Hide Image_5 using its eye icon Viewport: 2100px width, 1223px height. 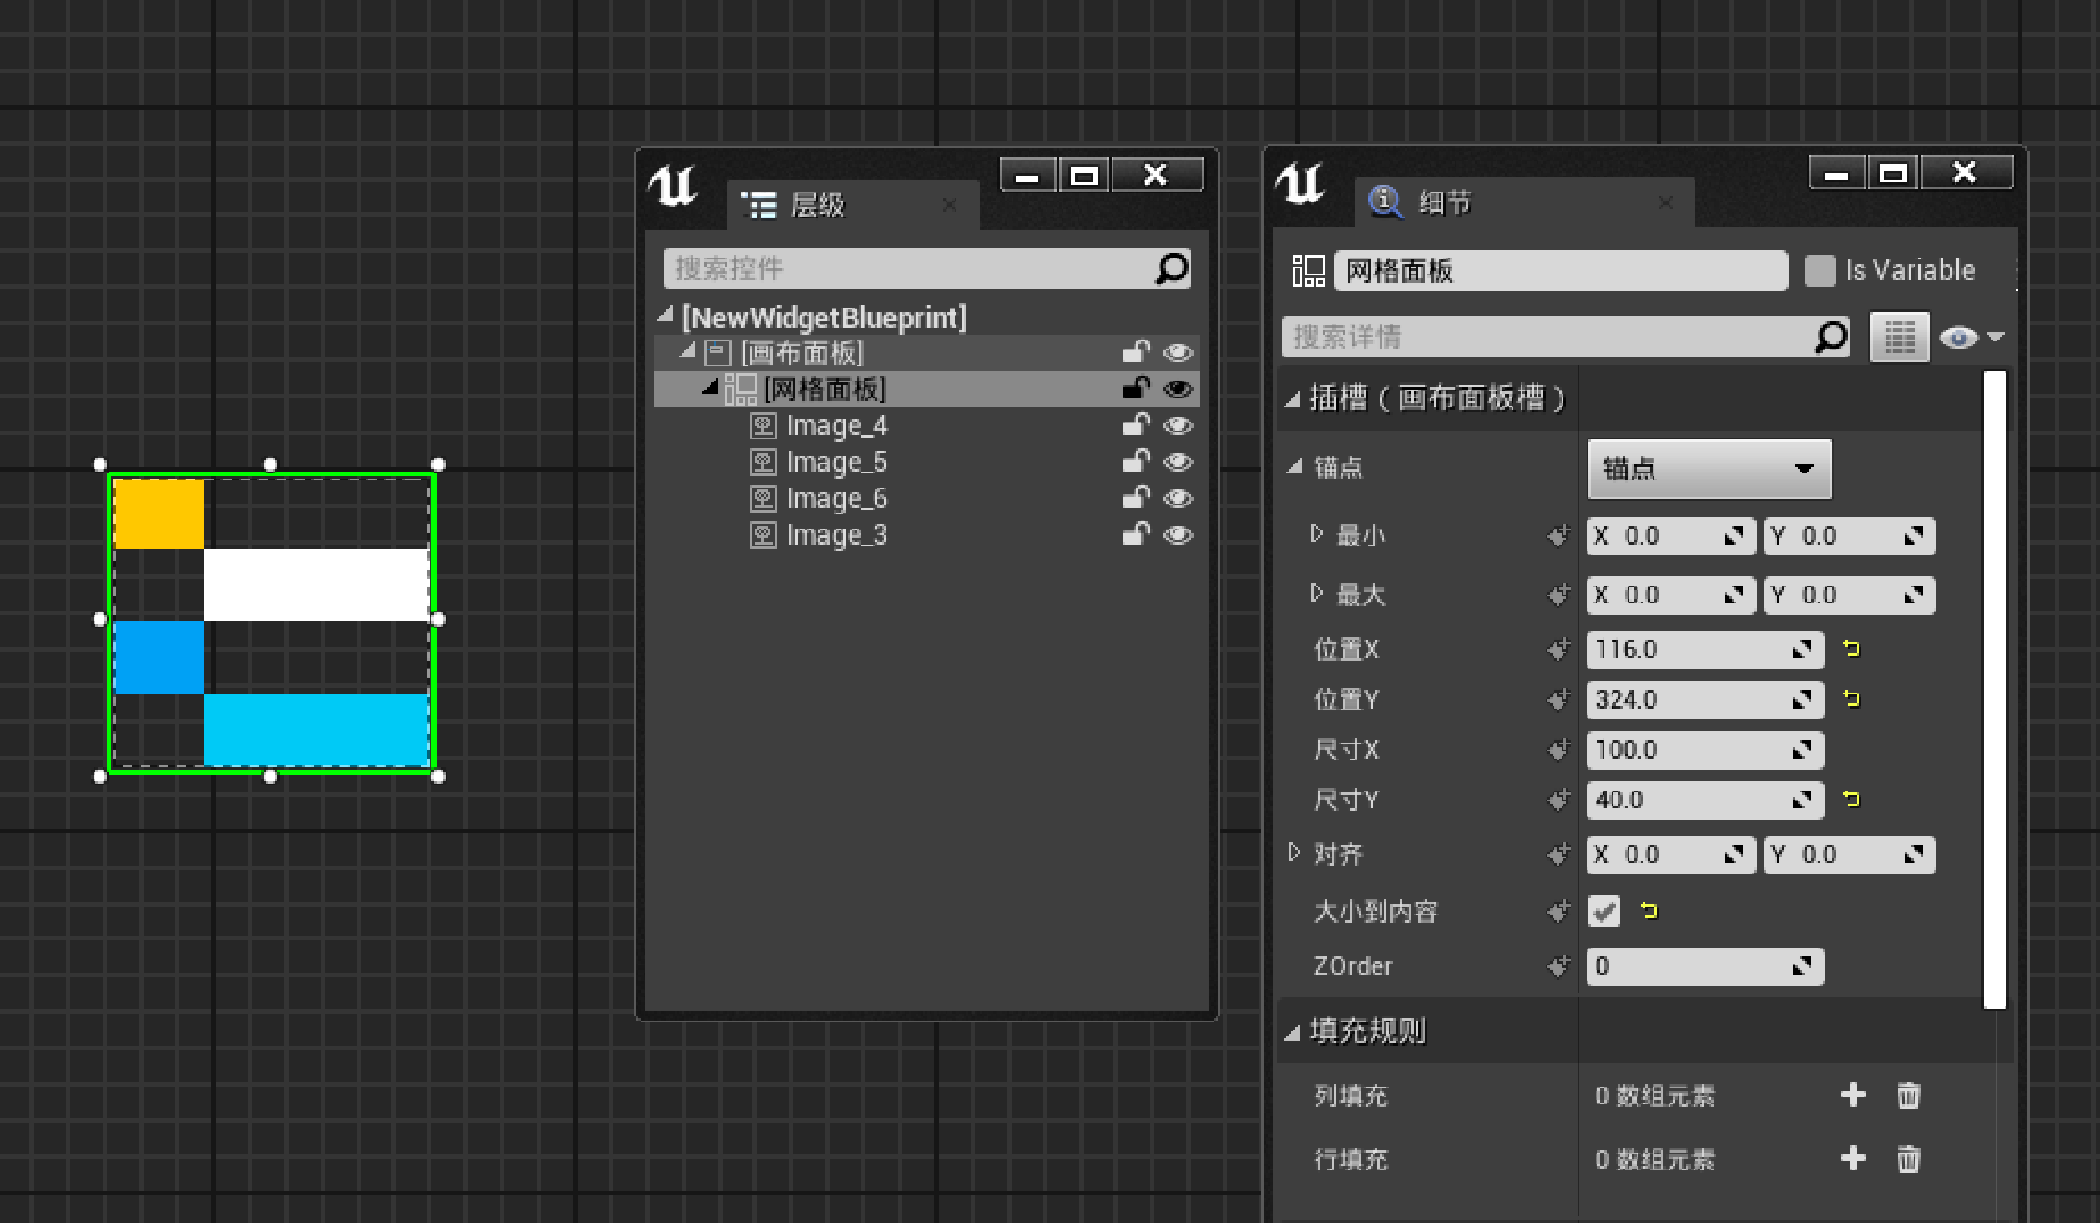pos(1177,462)
